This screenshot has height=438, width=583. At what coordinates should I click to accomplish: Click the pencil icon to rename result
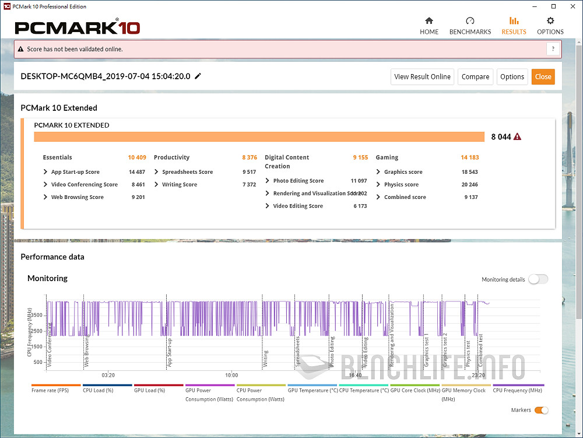198,76
